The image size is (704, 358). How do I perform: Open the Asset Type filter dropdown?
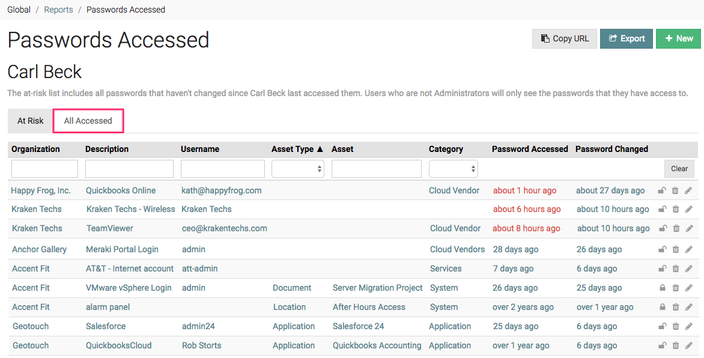tap(298, 169)
